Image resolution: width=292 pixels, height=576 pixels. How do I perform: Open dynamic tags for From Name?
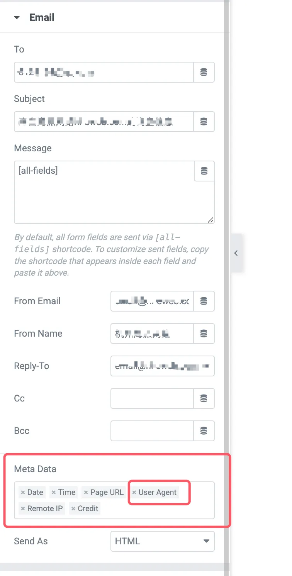(x=204, y=334)
